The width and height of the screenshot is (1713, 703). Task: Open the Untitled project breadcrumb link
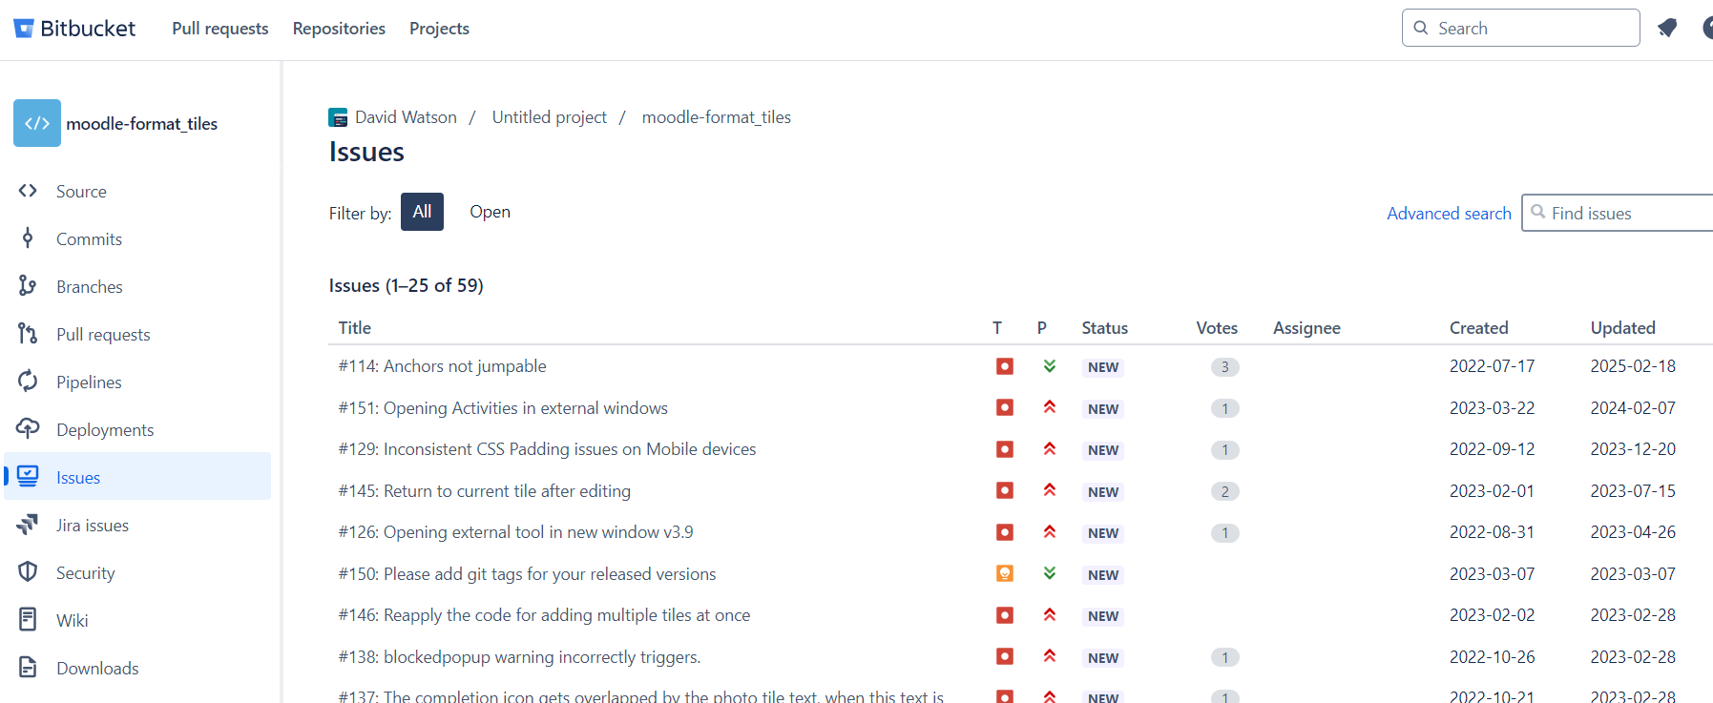click(x=550, y=117)
